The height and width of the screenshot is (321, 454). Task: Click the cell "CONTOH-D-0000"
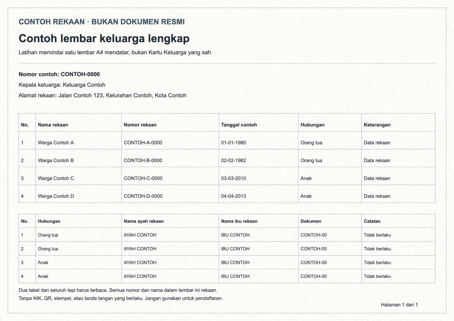(x=143, y=196)
